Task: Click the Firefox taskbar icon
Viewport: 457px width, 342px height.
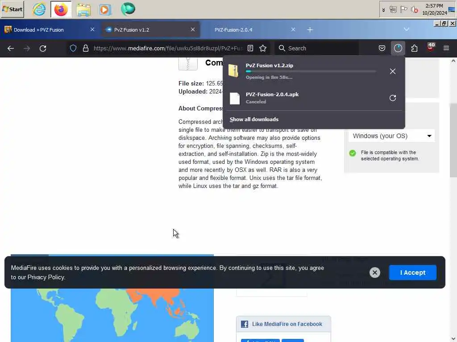Action: [x=61, y=9]
